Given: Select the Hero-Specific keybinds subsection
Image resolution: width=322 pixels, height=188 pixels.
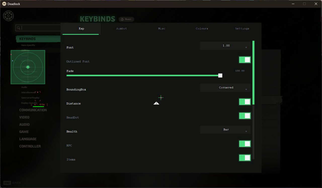Looking at the screenshot, I should tap(28, 45).
